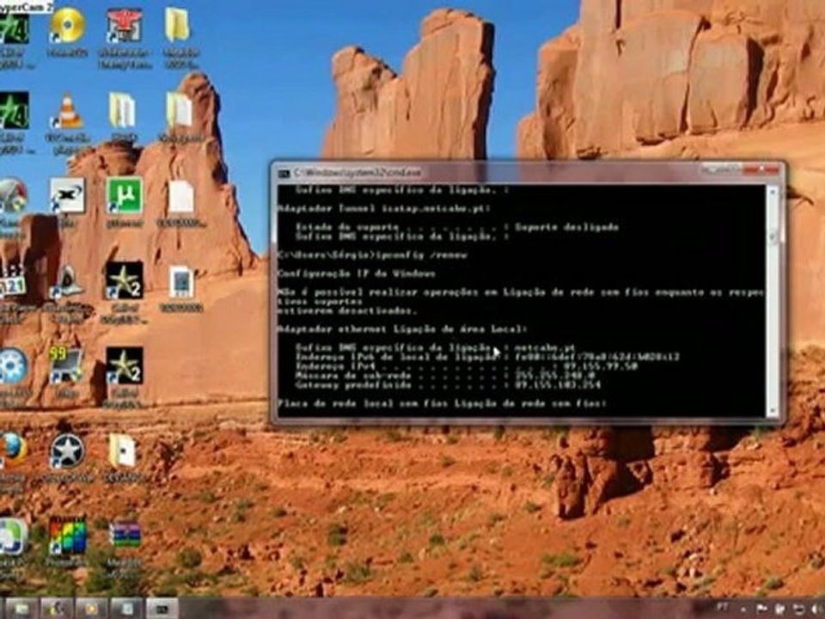
Task: Minimize the cmd.exe window
Action: coord(712,170)
